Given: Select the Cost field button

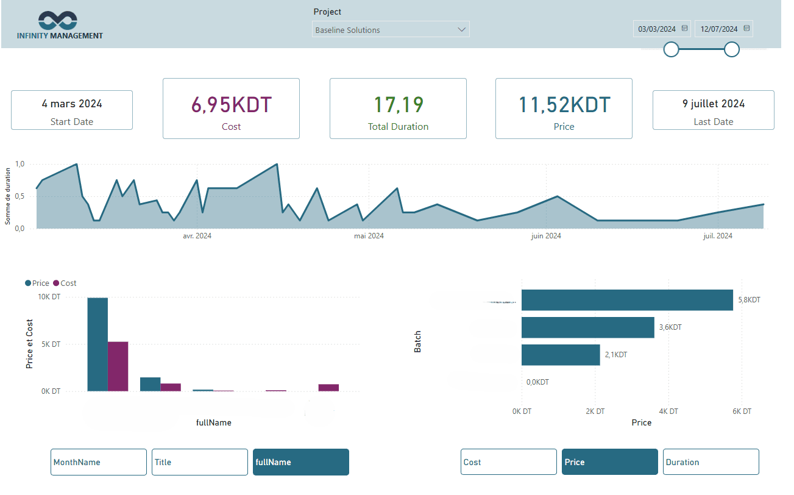Looking at the screenshot, I should (x=508, y=462).
